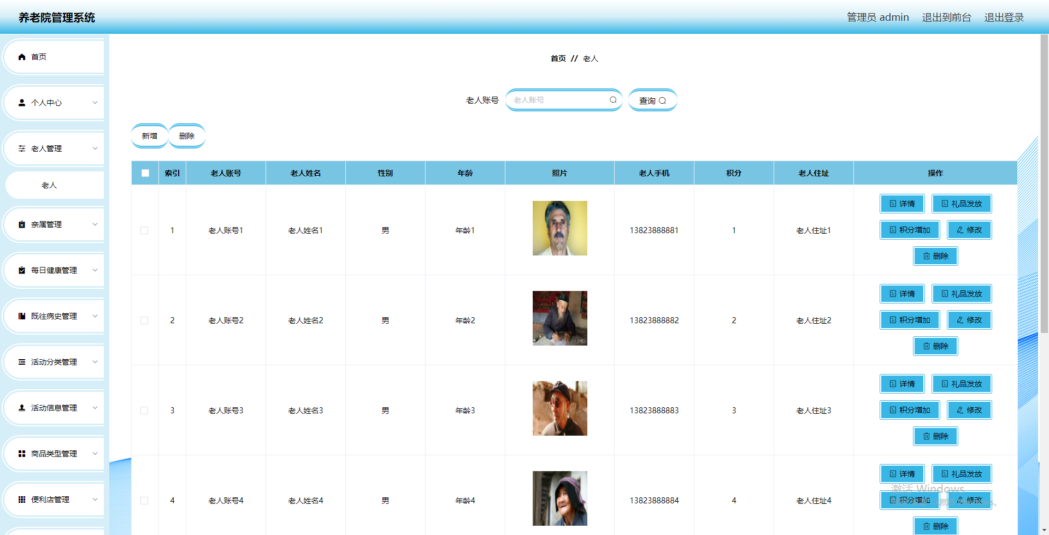Click the 查询 search button
Screen dimensions: 1049x535
point(652,100)
